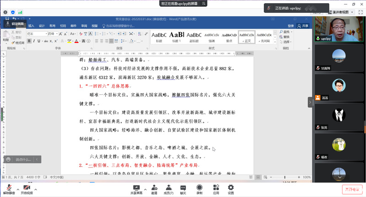Enter full screen mode icon
The height and width of the screenshot is (197, 366).
[x=361, y=12]
